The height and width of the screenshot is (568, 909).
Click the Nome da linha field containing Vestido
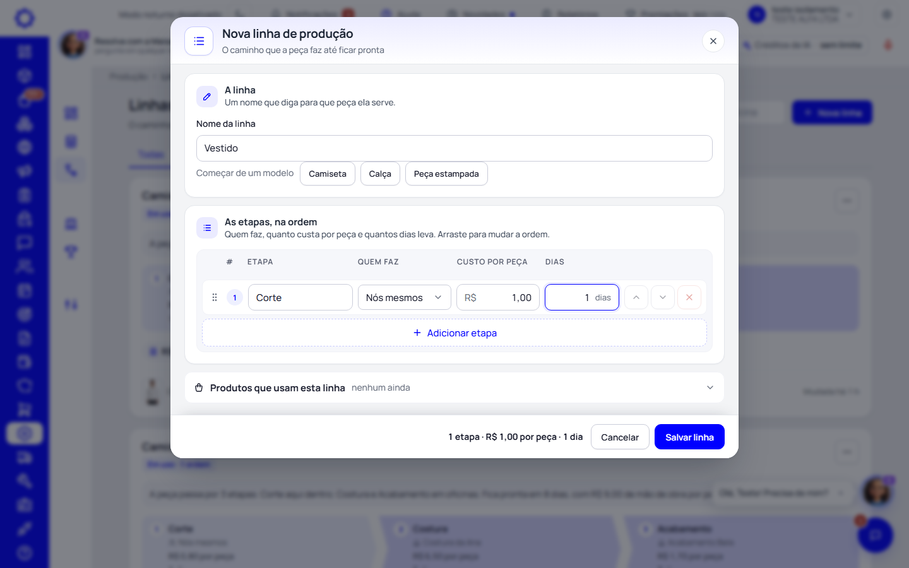[x=454, y=148]
